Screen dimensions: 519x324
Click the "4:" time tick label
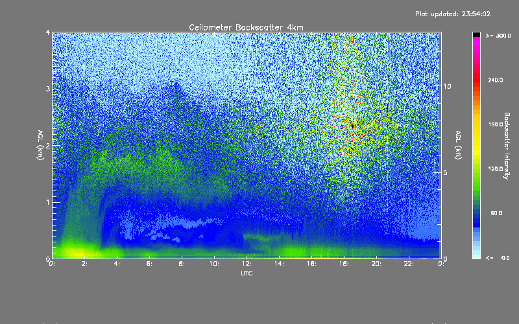(x=117, y=264)
